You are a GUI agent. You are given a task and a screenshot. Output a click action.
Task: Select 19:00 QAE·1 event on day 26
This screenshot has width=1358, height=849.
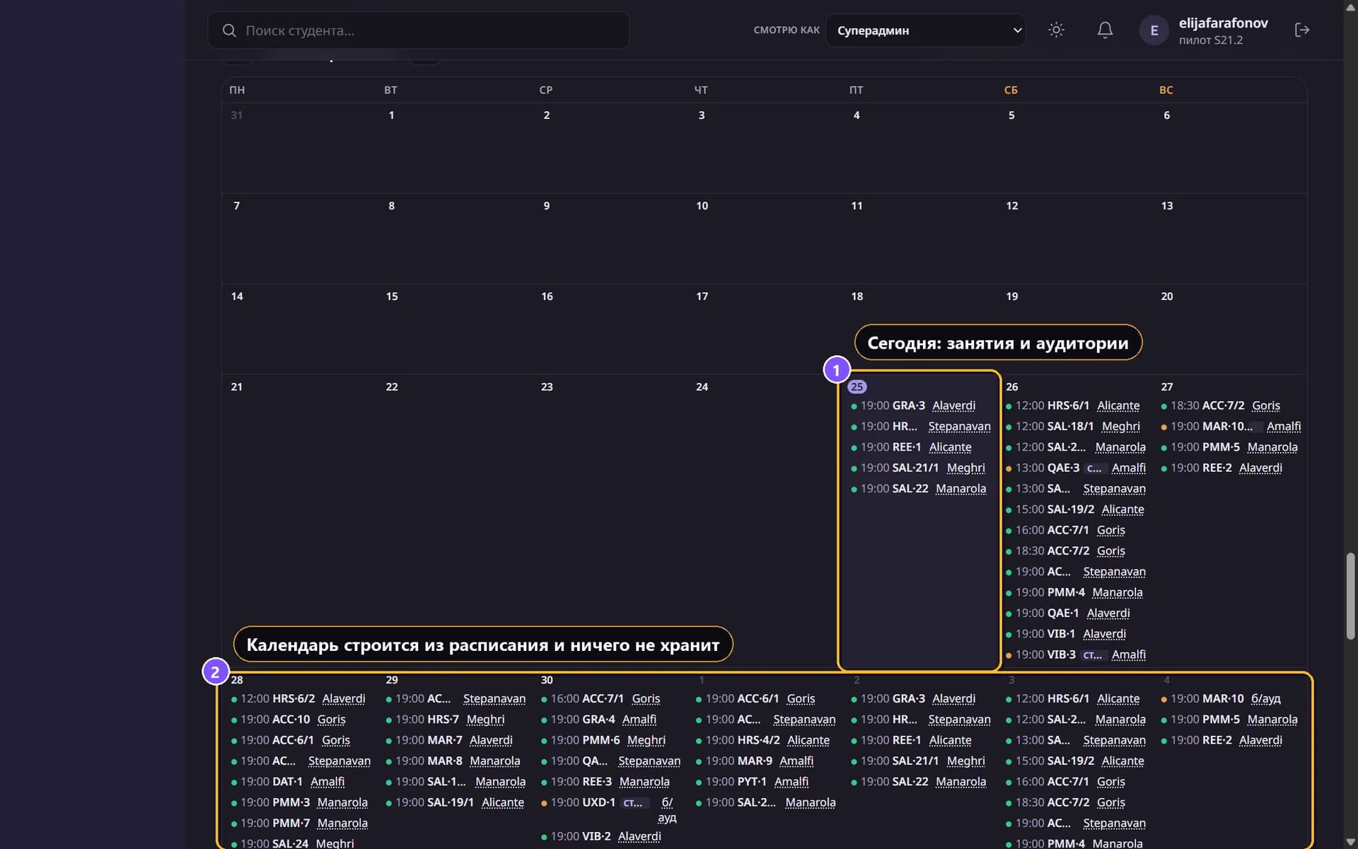pos(1067,613)
